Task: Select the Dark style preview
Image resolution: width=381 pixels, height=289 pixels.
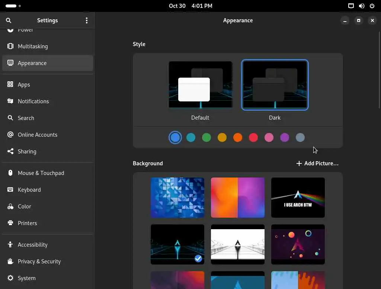Action: tap(275, 85)
